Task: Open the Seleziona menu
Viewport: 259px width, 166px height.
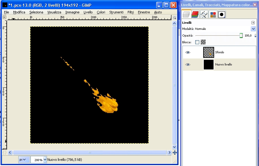Action: pos(36,12)
